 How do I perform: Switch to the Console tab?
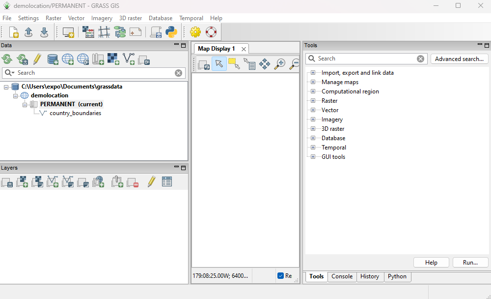[x=342, y=276]
